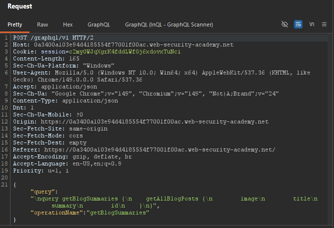Screen dimensions: 334x228
Task: Click the "operationName" JSON key
Action: [x=56, y=212]
